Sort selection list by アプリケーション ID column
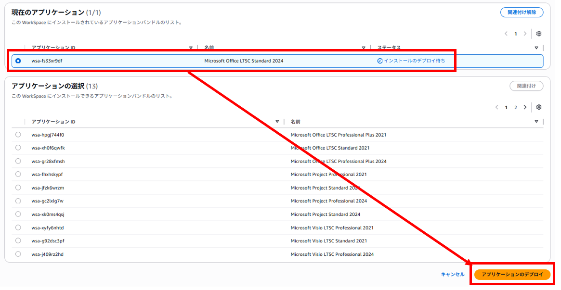The height and width of the screenshot is (290, 561). click(277, 122)
